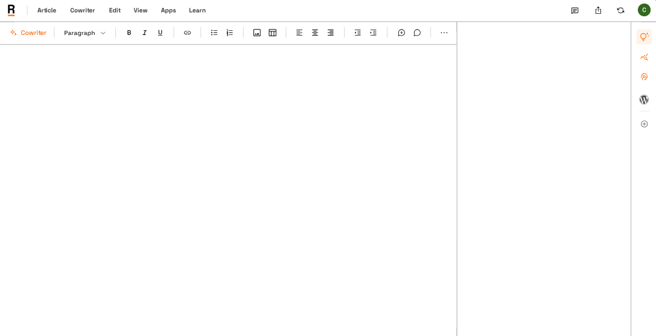The width and height of the screenshot is (656, 336).
Task: Add a comment using plus bubble icon
Action: tap(401, 33)
